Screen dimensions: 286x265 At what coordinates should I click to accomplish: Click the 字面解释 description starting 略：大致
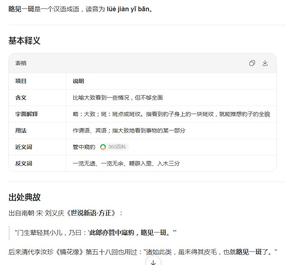(171, 114)
